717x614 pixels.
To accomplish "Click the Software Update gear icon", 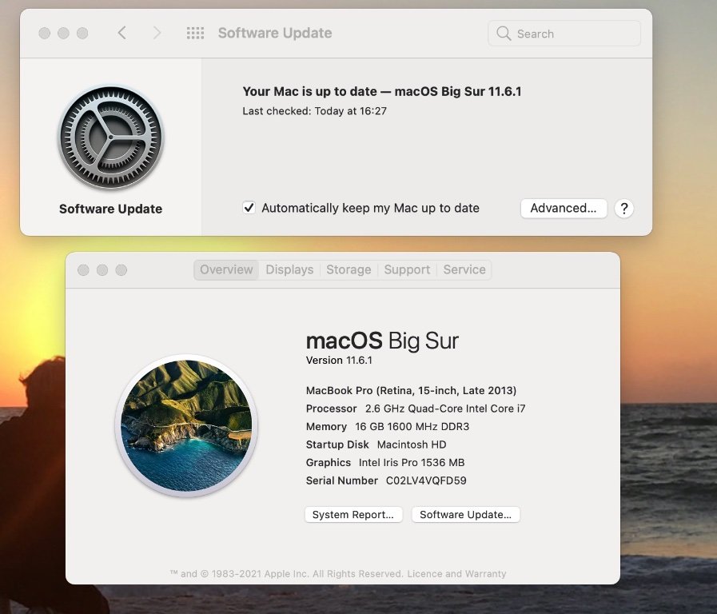I will coord(110,138).
